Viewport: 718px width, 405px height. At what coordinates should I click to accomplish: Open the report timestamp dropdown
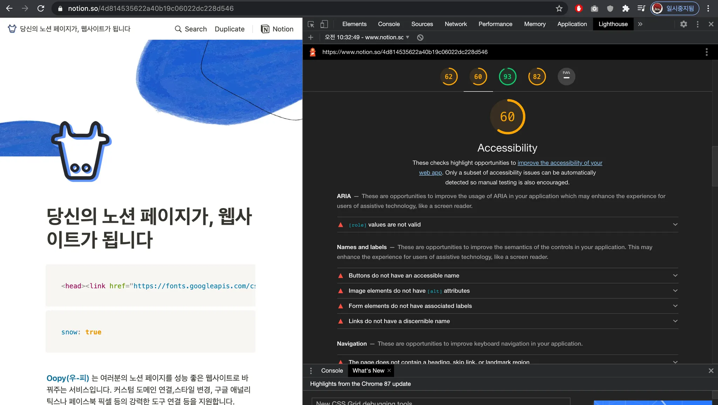367,38
